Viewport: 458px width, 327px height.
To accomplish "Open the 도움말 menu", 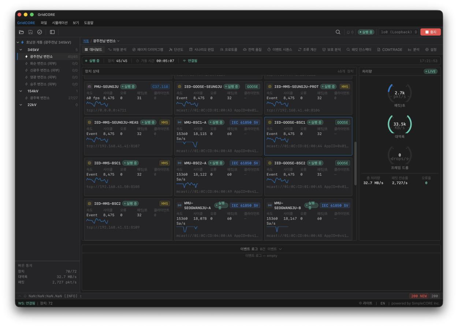I will pos(89,23).
